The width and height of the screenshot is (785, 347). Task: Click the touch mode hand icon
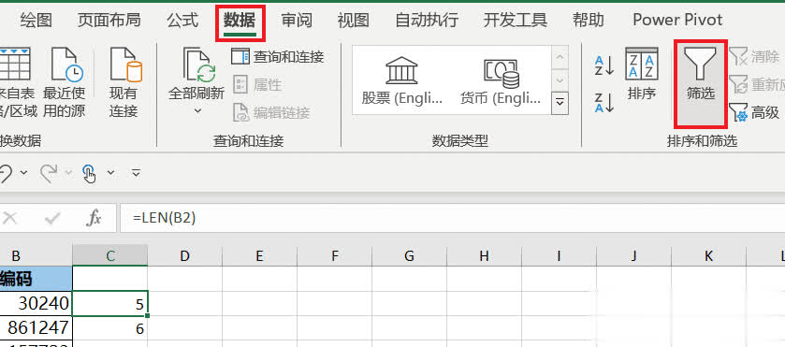89,173
